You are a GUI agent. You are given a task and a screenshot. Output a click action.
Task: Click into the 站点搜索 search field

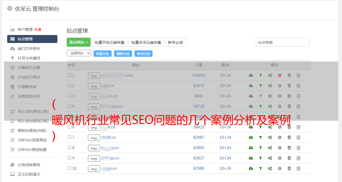(282, 42)
